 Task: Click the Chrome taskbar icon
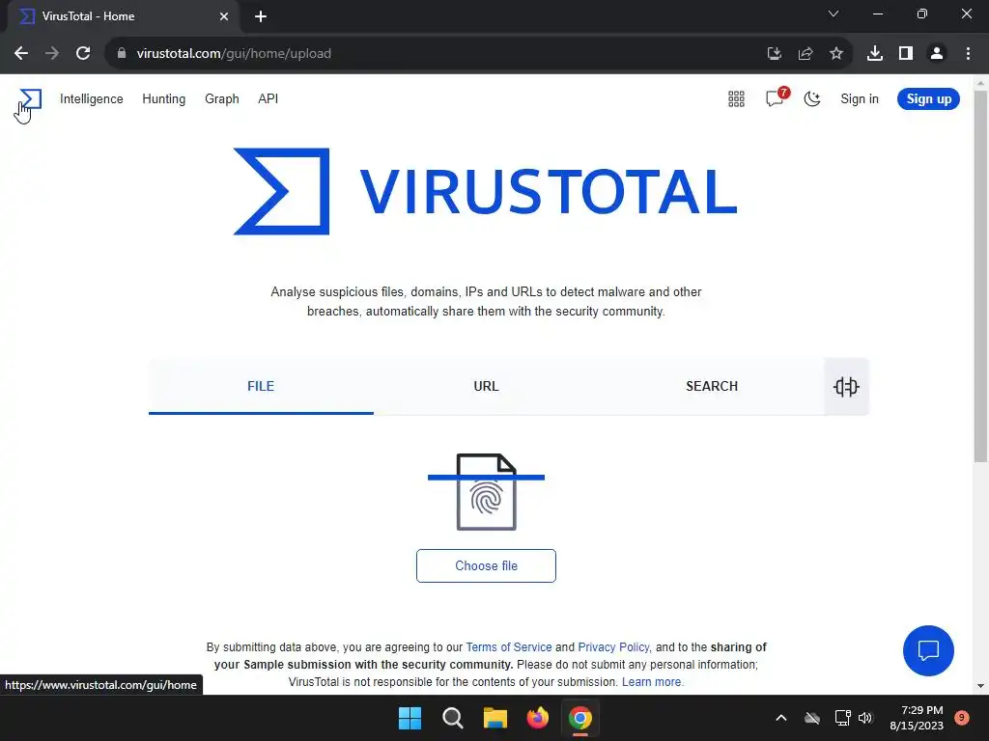[580, 718]
